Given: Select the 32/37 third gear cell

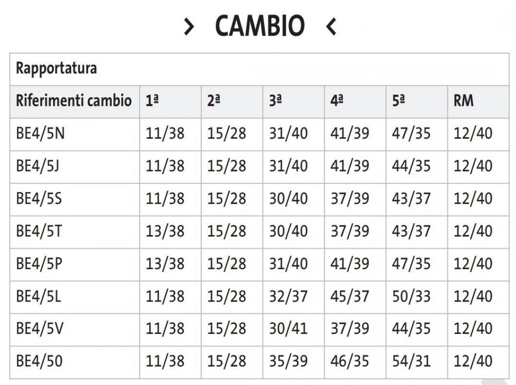Looking at the screenshot, I should 288,296.
